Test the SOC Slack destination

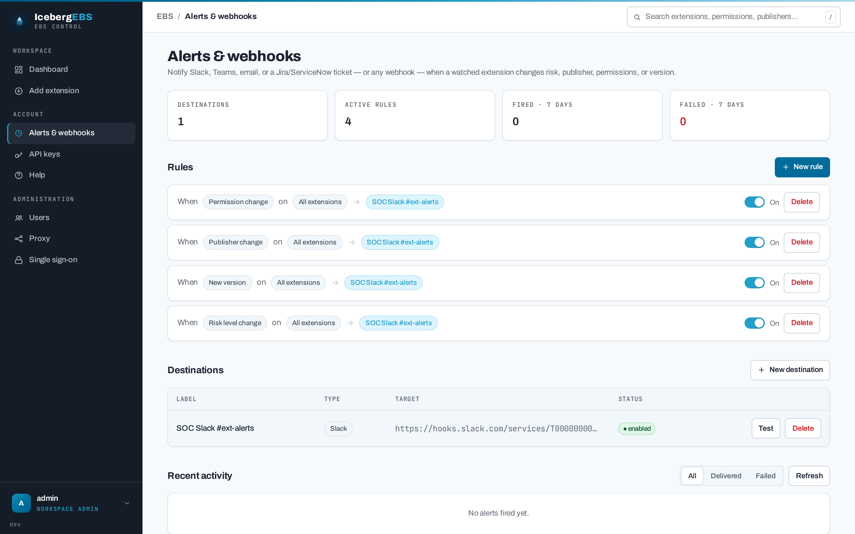click(766, 428)
